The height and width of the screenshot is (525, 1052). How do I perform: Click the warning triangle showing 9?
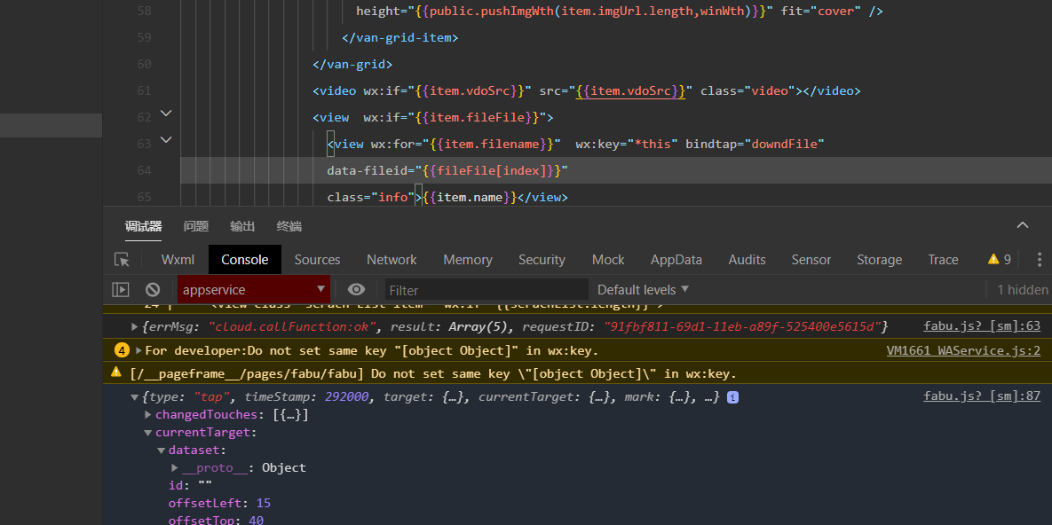[999, 260]
